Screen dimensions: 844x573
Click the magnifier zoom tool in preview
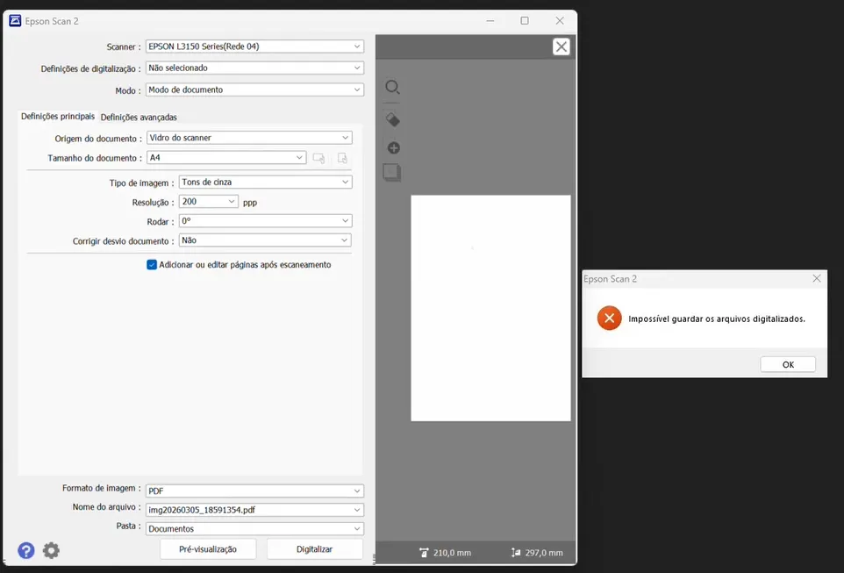[392, 88]
